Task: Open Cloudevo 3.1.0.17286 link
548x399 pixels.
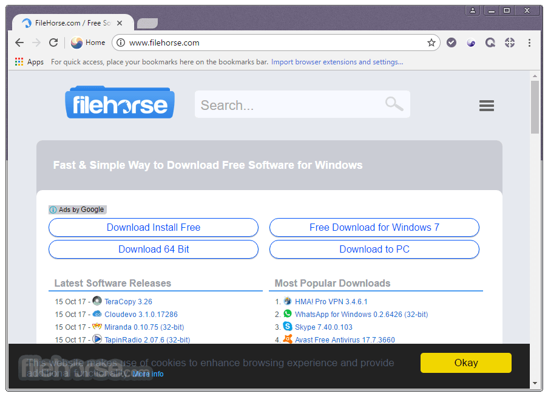Action: (141, 315)
